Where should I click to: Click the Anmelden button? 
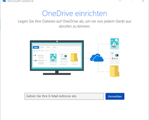(x=115, y=96)
